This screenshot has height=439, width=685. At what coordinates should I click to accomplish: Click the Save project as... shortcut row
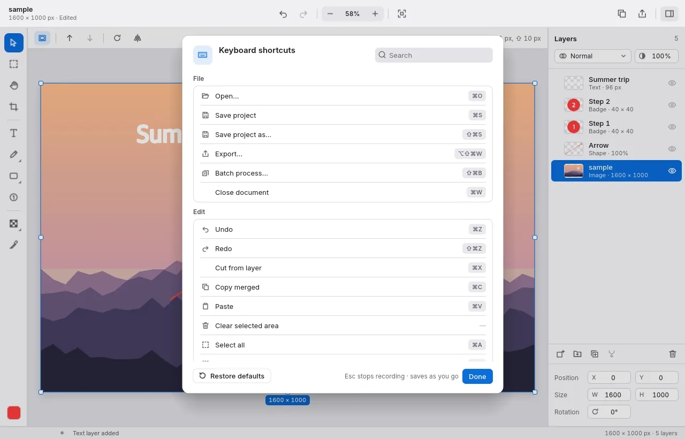click(x=343, y=134)
